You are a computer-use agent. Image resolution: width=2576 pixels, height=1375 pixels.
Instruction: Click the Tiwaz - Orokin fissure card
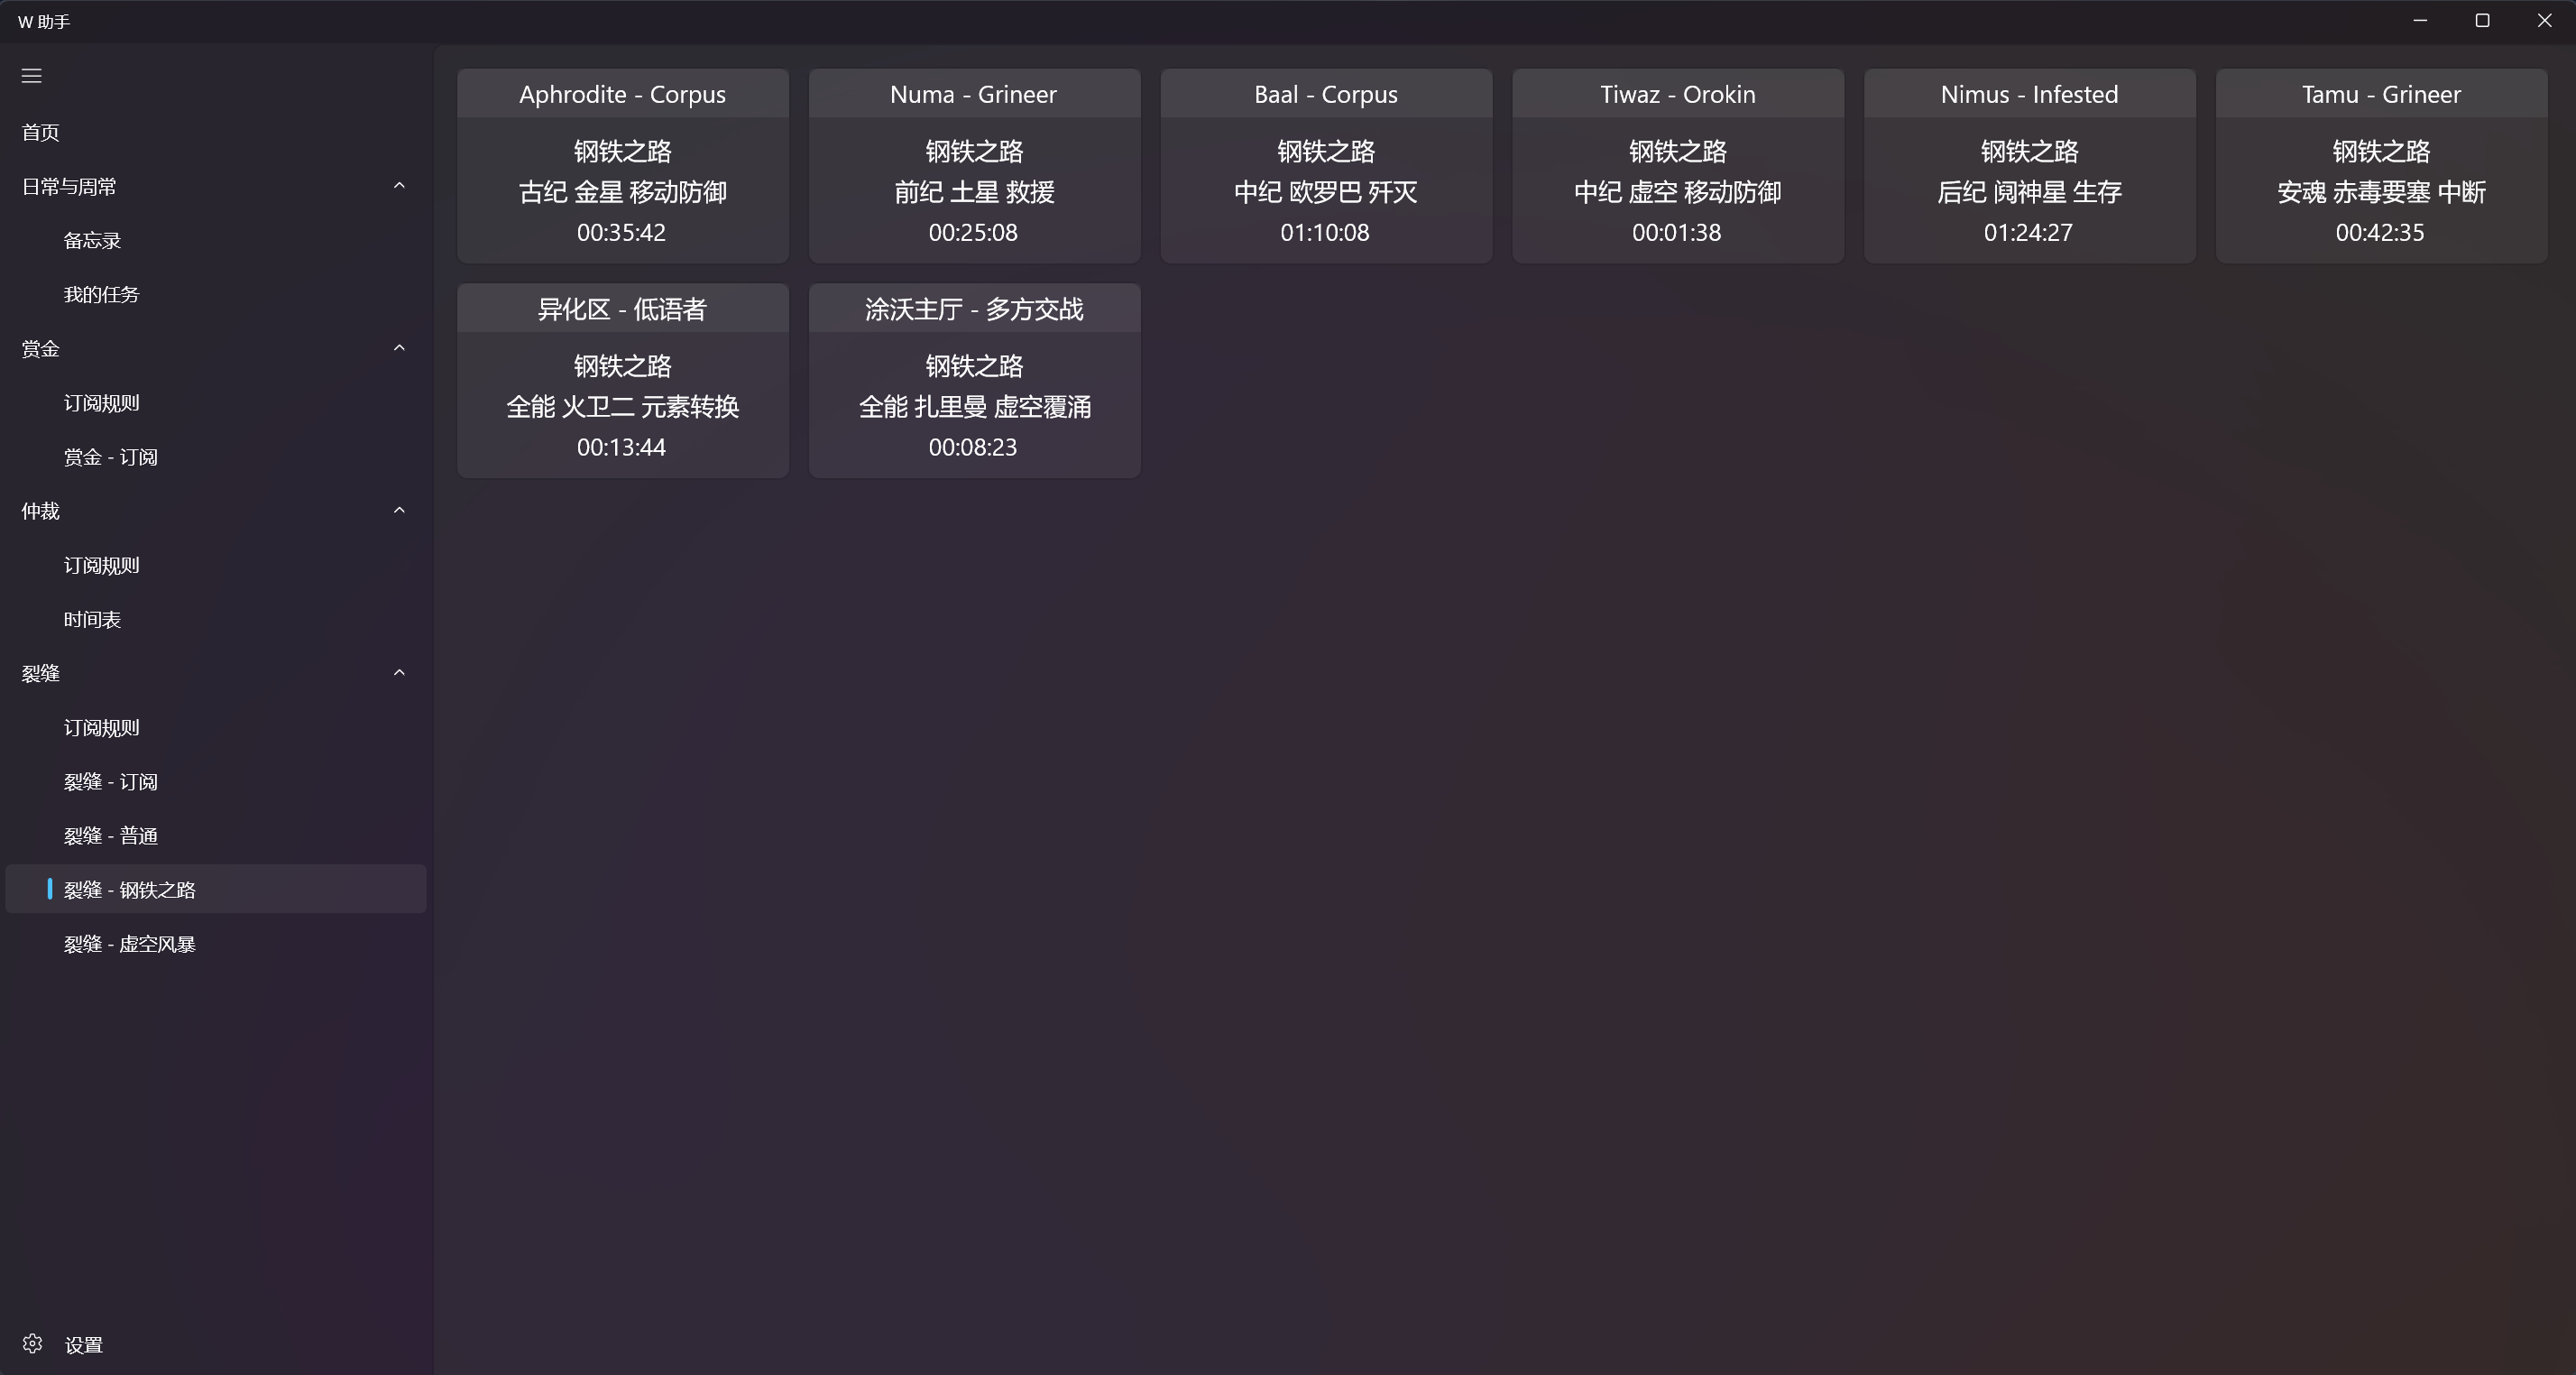coord(1677,166)
